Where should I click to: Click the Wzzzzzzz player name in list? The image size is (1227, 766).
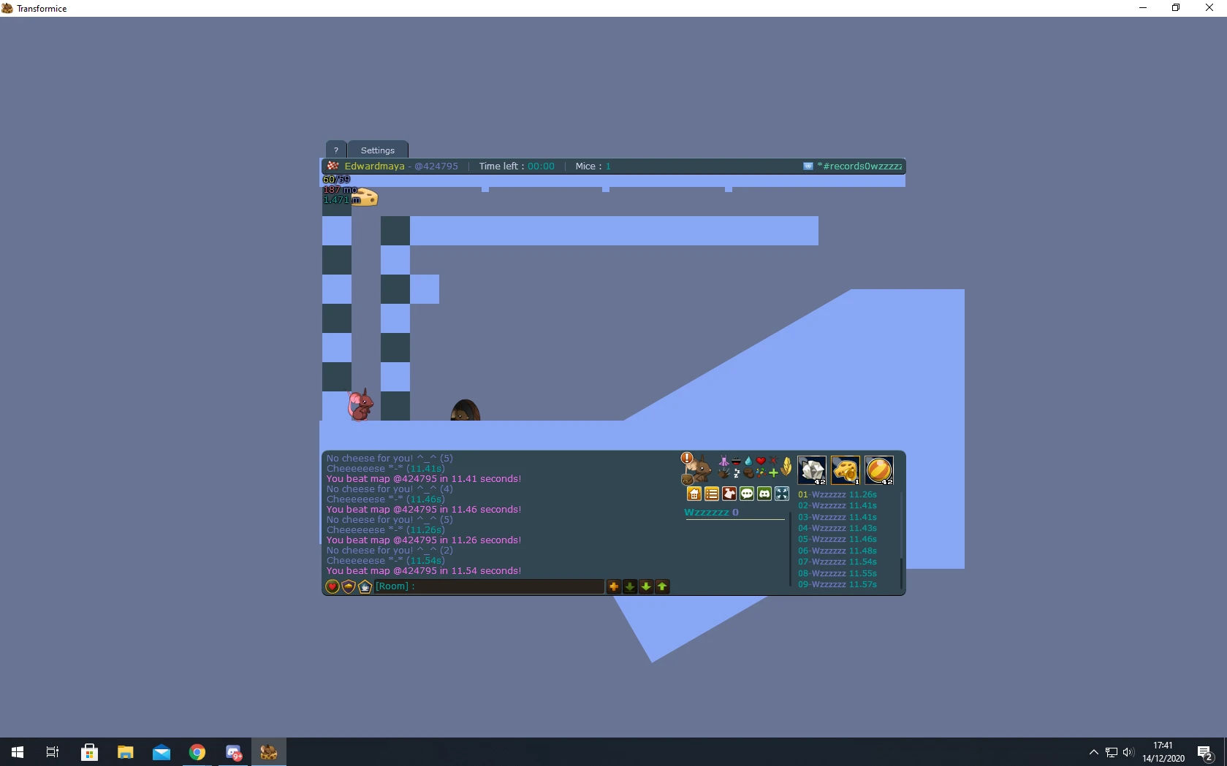pyautogui.click(x=707, y=513)
